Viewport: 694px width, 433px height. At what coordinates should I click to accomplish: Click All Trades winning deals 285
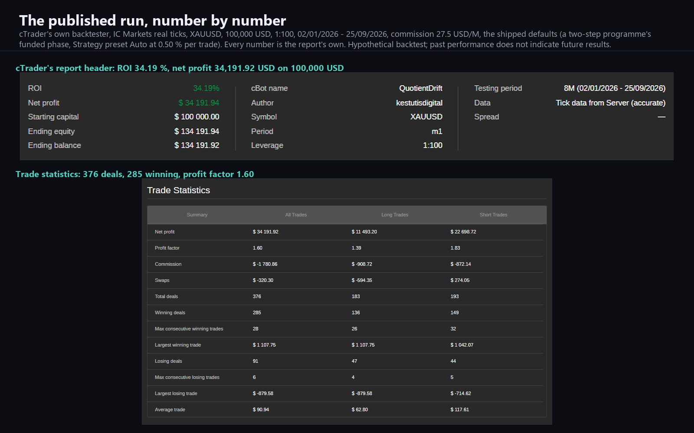click(x=257, y=313)
